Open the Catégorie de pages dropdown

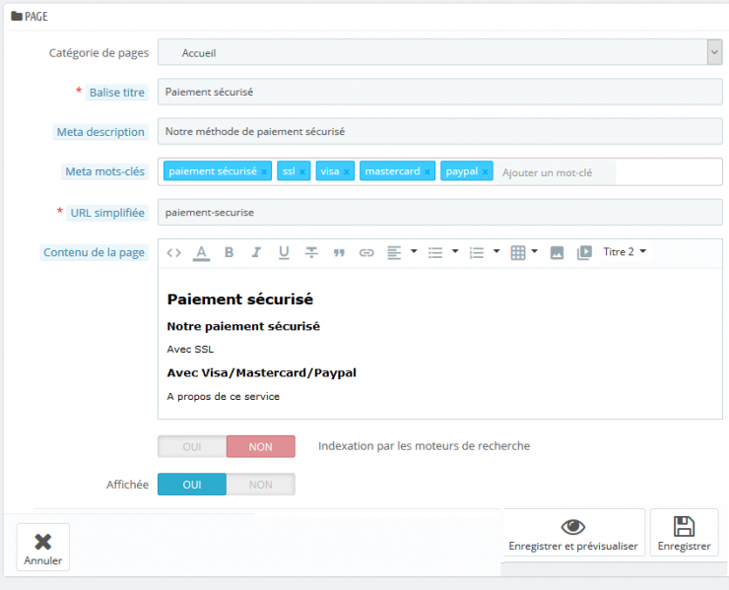coord(439,52)
